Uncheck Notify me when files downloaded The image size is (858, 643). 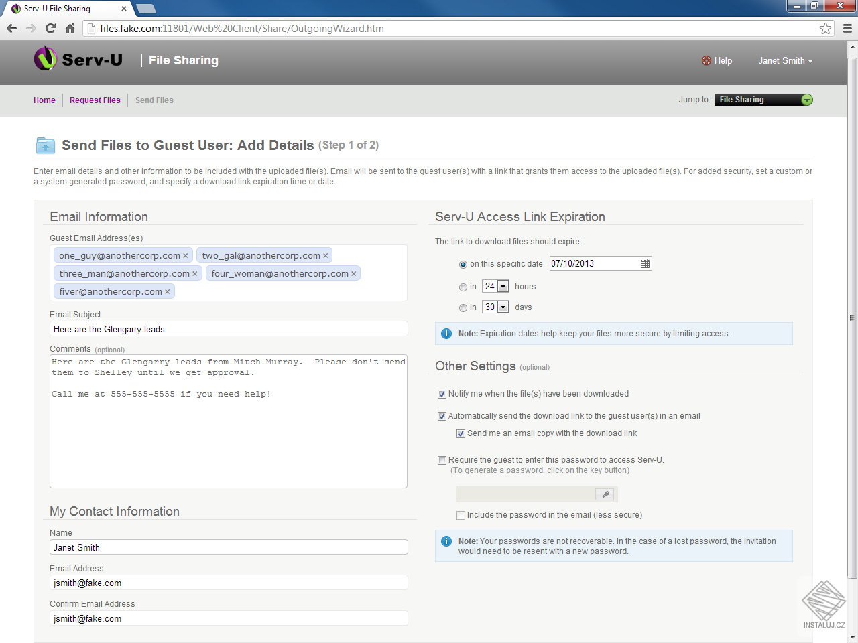tap(442, 394)
